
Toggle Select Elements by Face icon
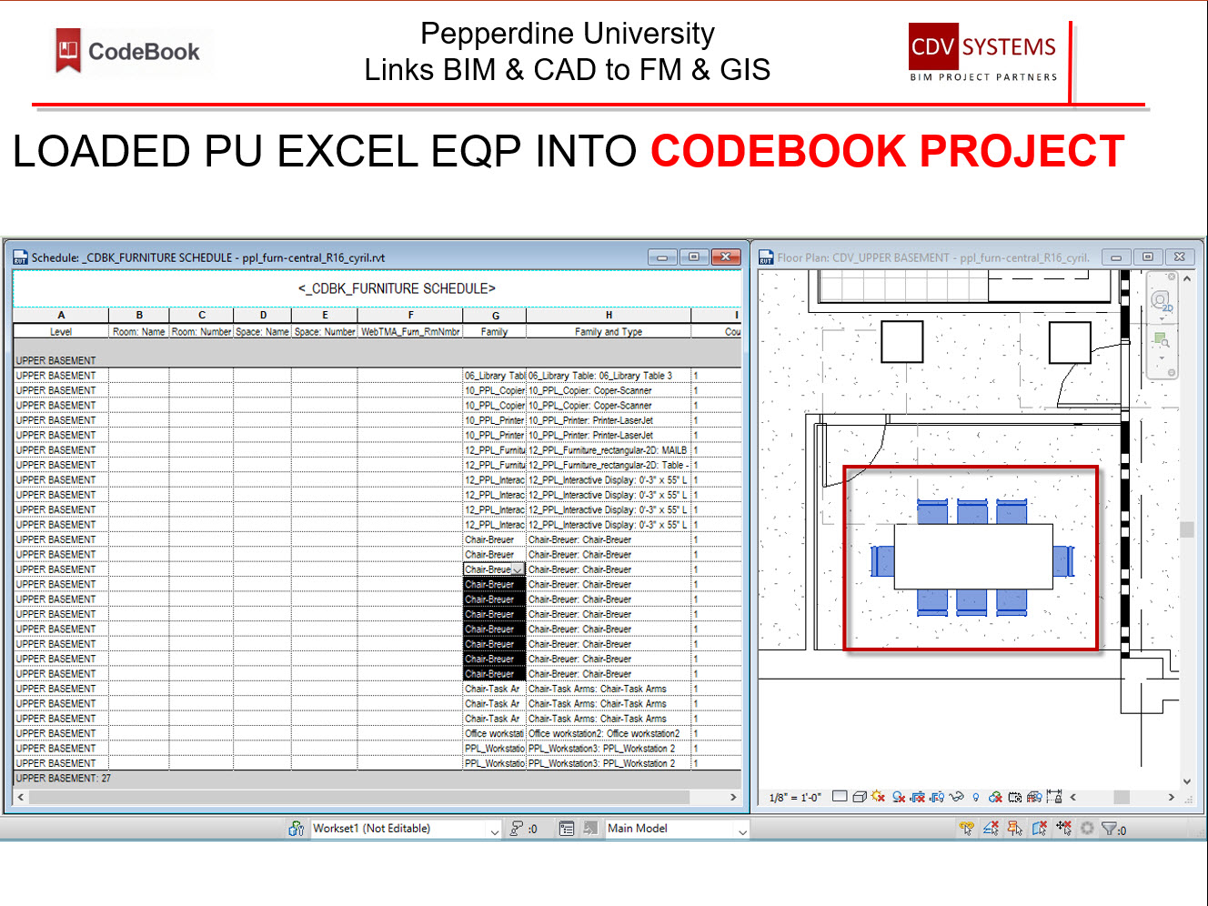[x=1040, y=828]
